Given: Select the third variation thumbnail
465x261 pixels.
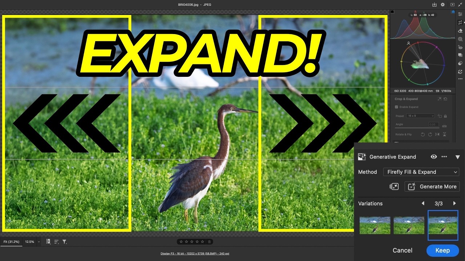Looking at the screenshot, I should point(443,225).
